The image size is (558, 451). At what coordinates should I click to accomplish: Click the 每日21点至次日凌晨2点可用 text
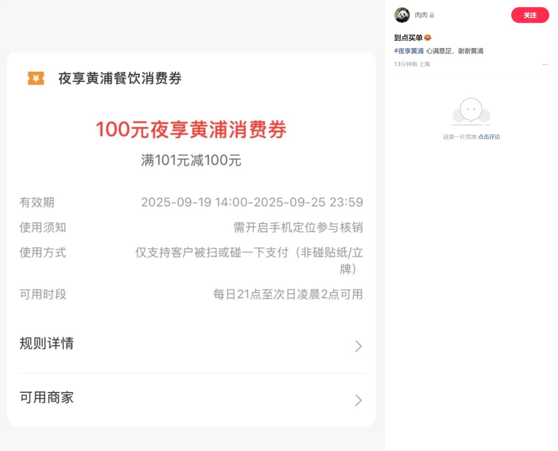point(288,294)
